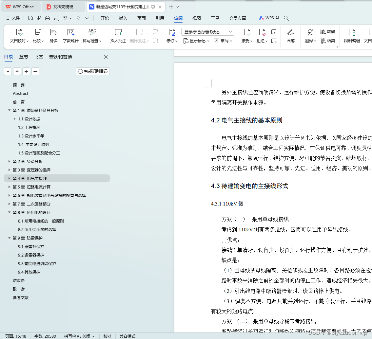
Task: Switch to the 页面 ribbon tab
Action: click(x=141, y=18)
